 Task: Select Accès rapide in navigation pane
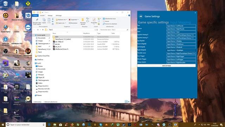point(41,35)
